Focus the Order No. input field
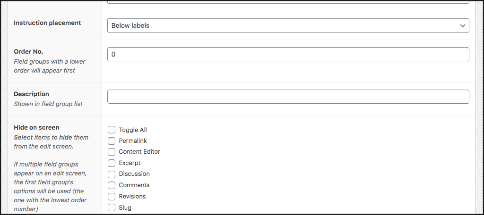 coord(288,54)
